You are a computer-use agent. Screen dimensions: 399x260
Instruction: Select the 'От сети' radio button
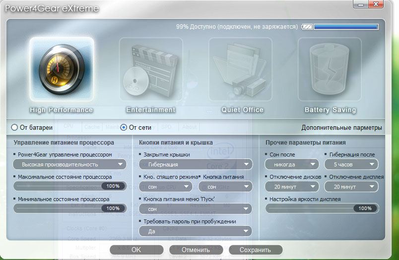(x=124, y=127)
